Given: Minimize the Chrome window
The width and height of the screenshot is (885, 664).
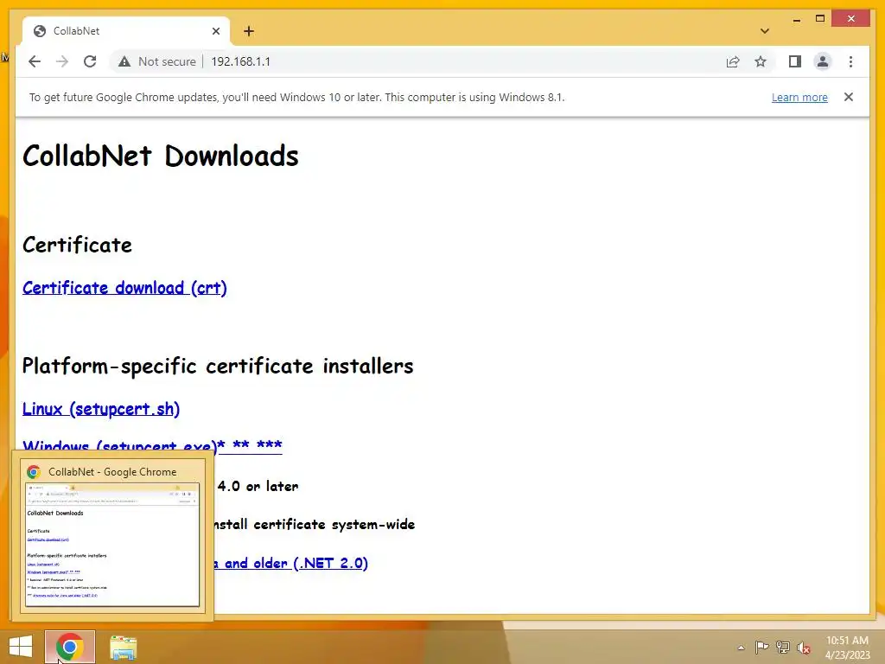Looking at the screenshot, I should click(x=796, y=19).
